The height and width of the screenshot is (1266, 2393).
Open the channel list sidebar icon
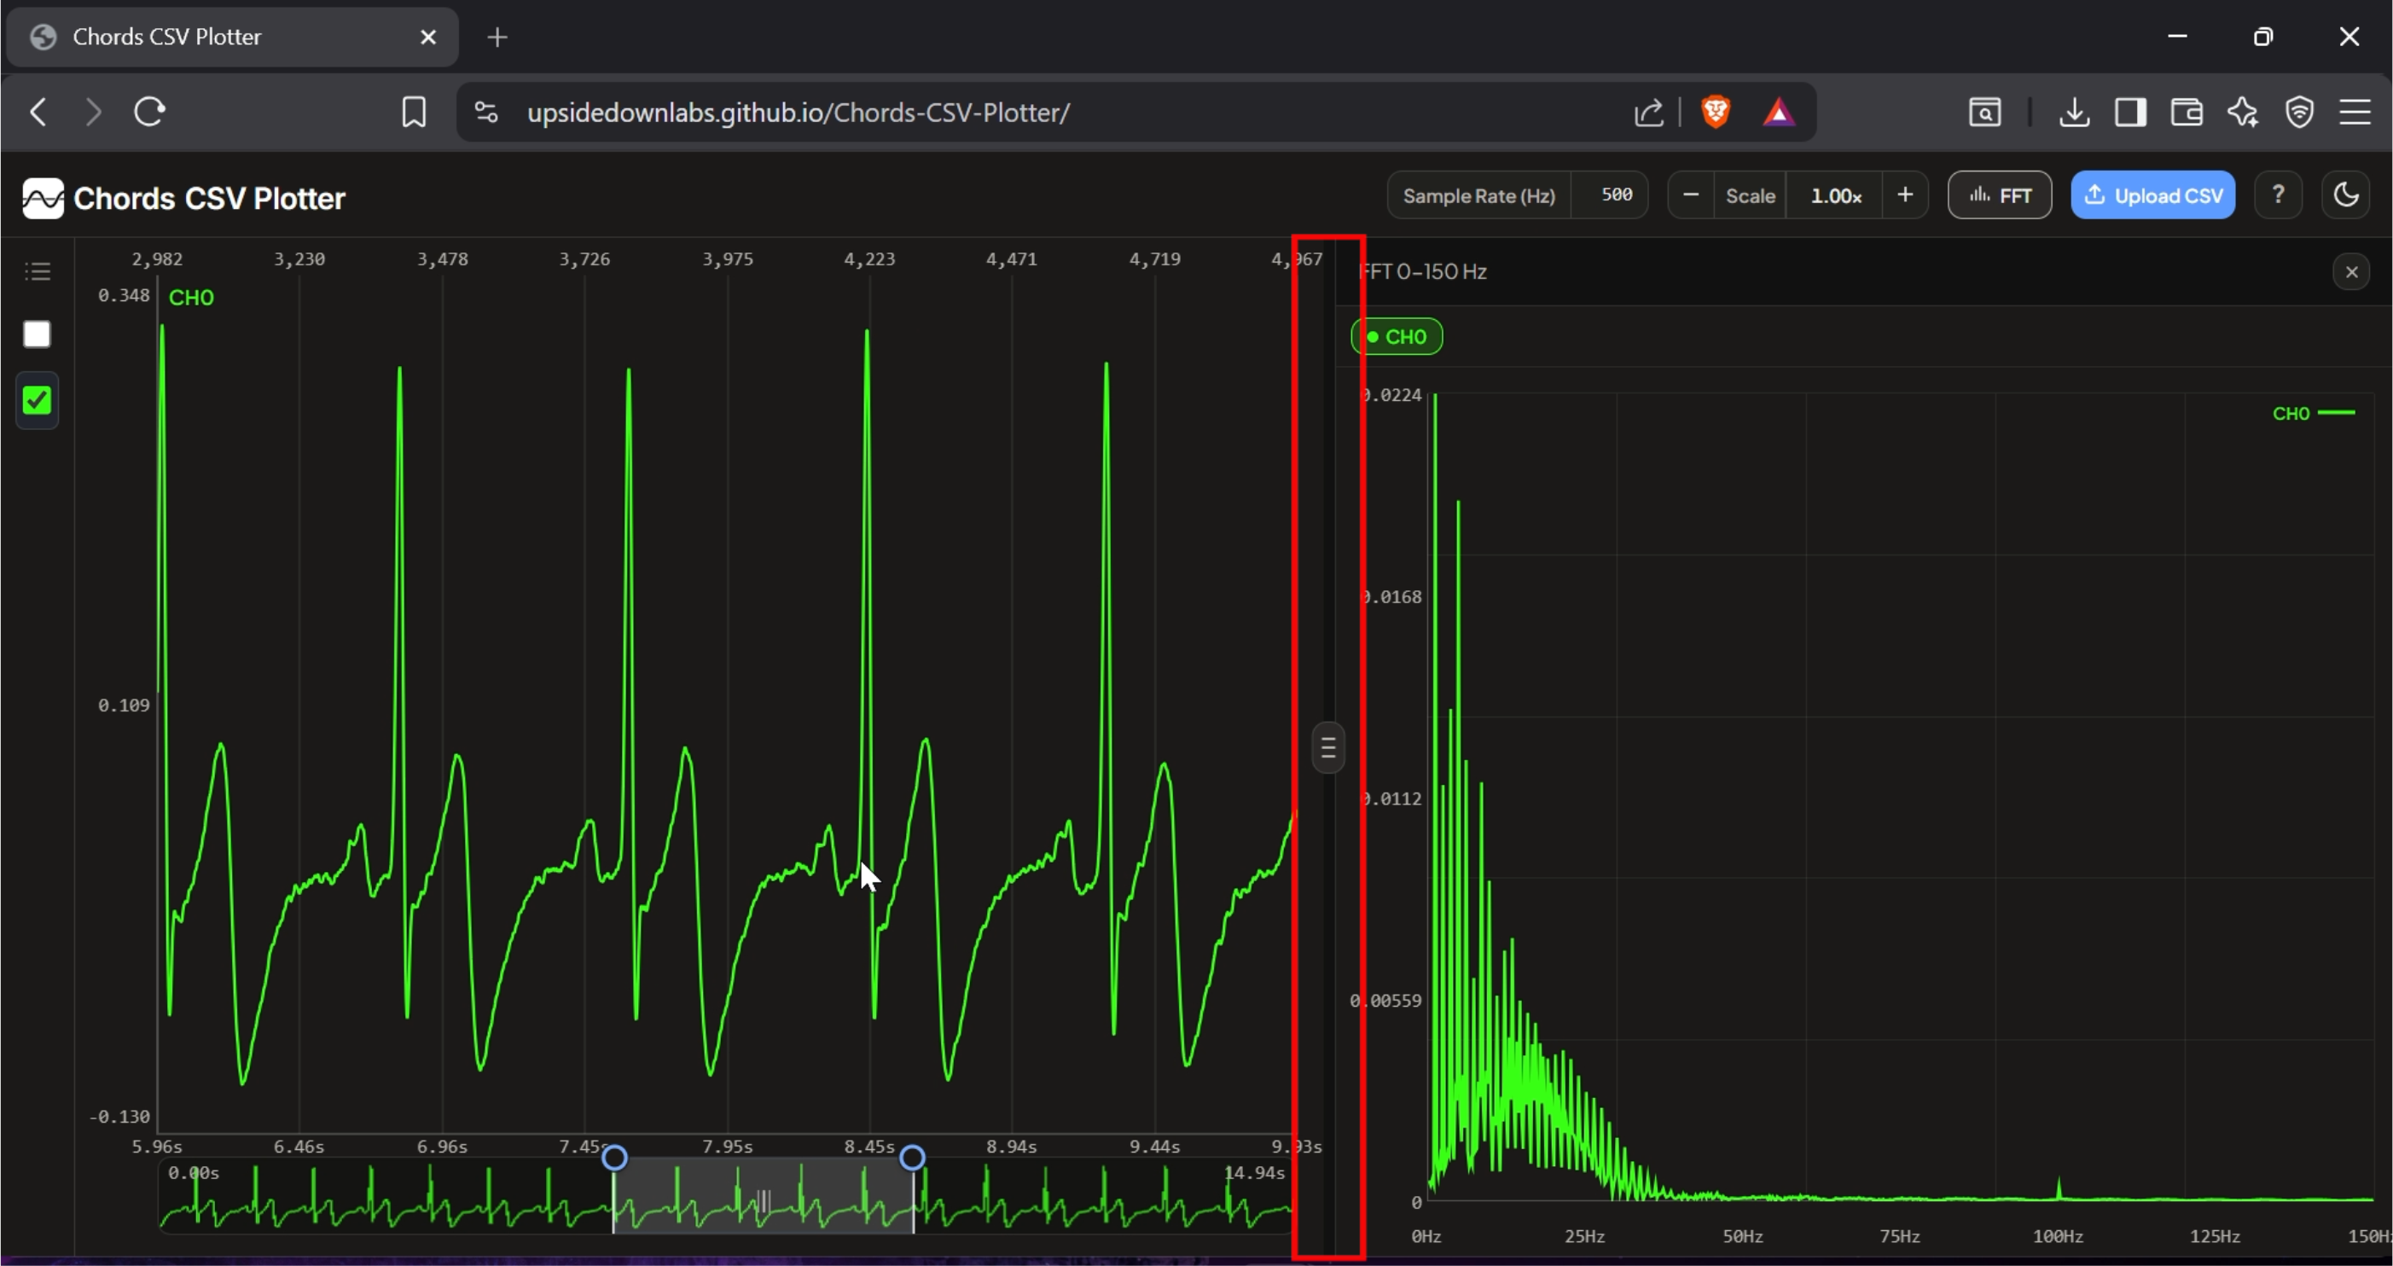tap(38, 271)
